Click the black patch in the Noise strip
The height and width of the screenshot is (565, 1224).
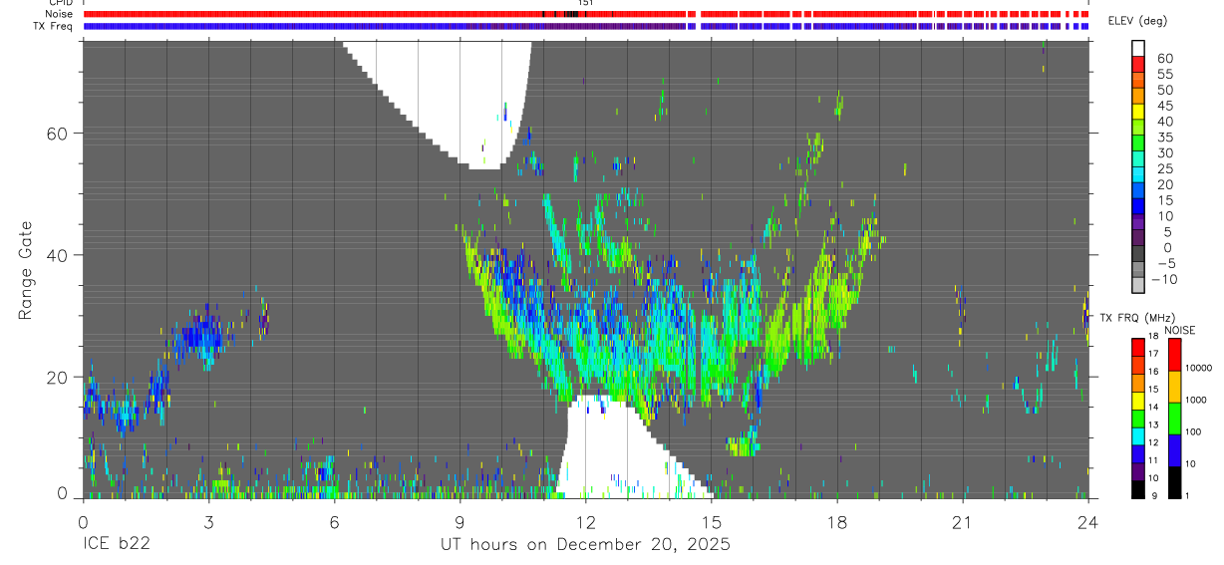(570, 14)
